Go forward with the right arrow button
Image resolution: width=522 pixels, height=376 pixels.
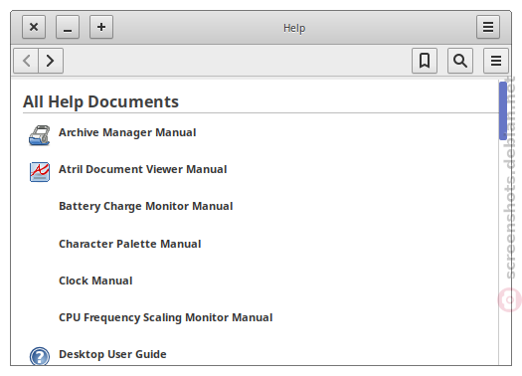click(51, 61)
